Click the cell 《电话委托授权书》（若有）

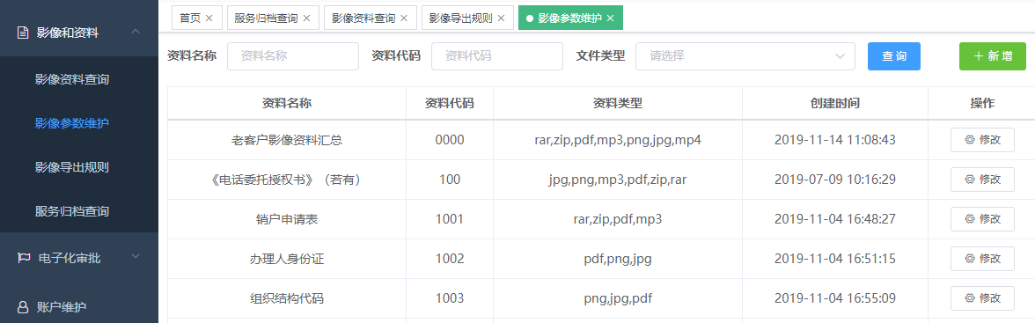click(287, 180)
